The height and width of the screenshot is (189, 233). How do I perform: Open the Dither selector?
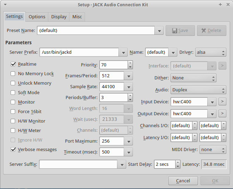[x=193, y=78]
